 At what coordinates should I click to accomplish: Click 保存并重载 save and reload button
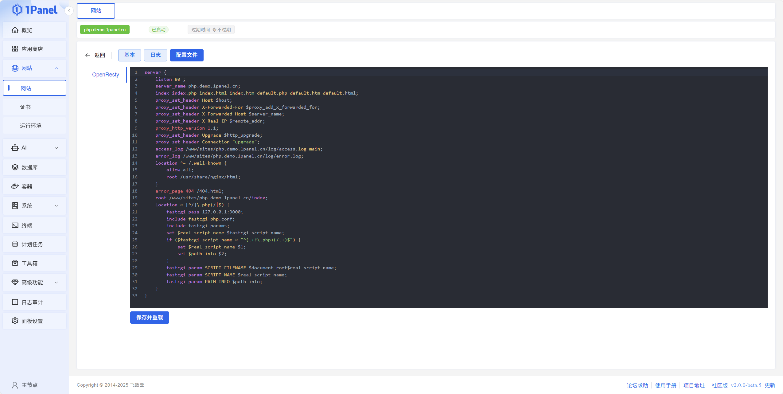pos(150,317)
